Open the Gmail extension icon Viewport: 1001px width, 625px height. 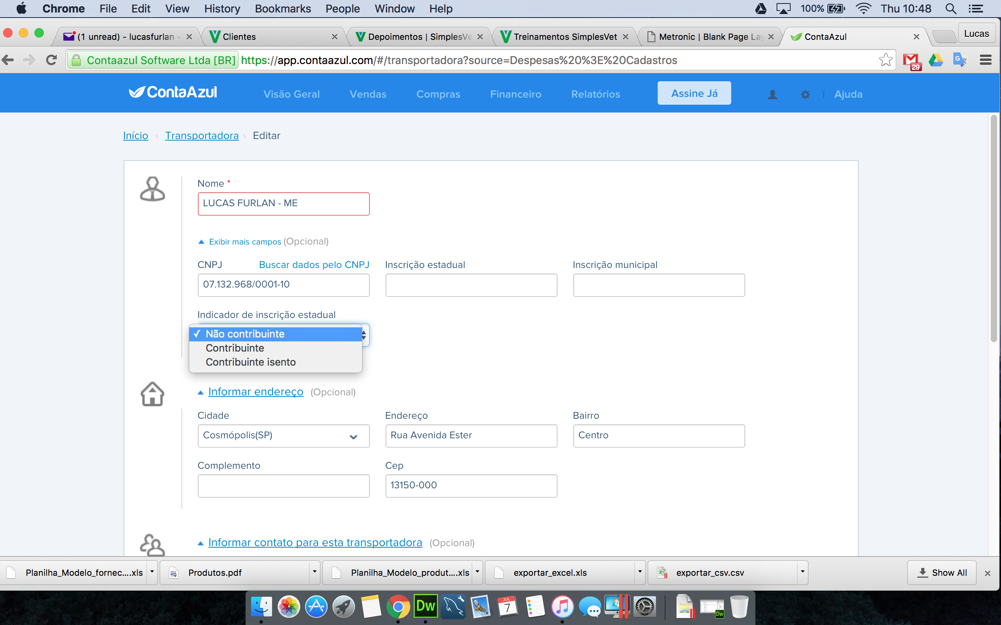pyautogui.click(x=912, y=61)
